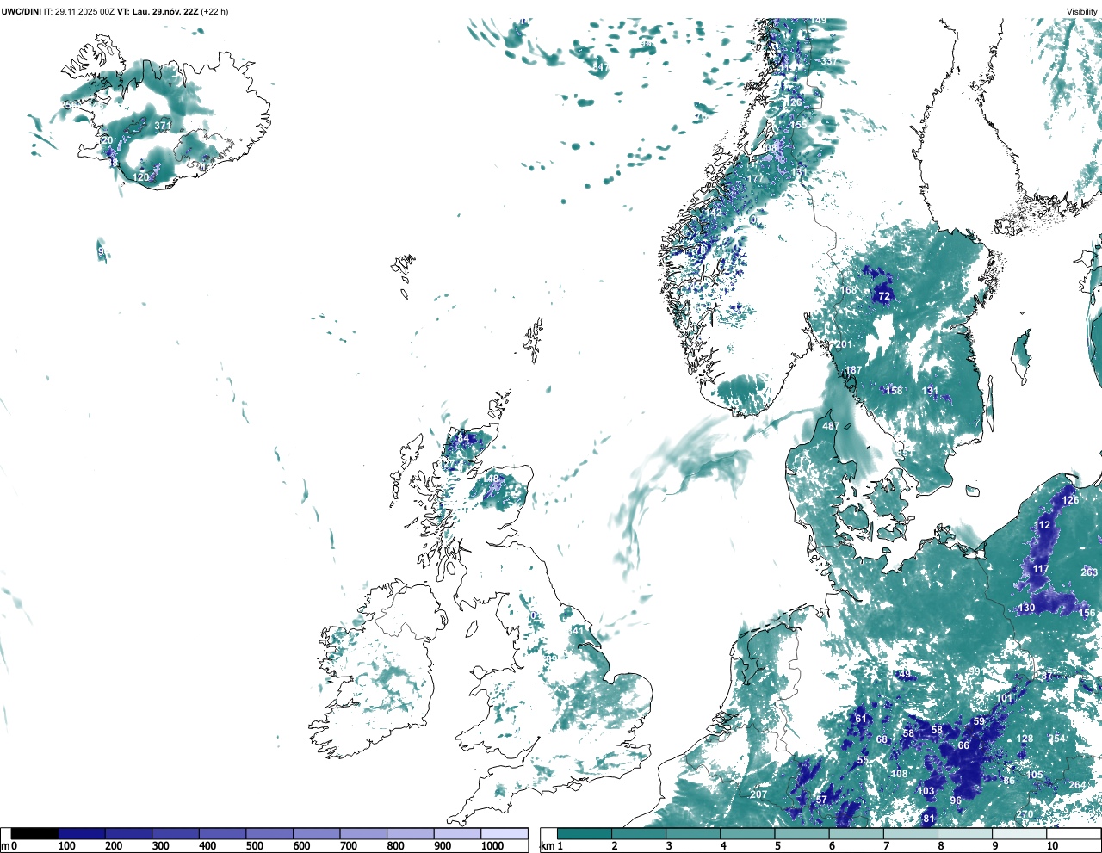Viewport: 1102px width, 853px height.
Task: Click the '487' value near the Kattegat
Action: [831, 426]
